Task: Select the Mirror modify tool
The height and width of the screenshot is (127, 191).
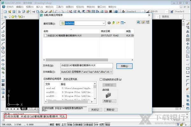Action: point(188,31)
